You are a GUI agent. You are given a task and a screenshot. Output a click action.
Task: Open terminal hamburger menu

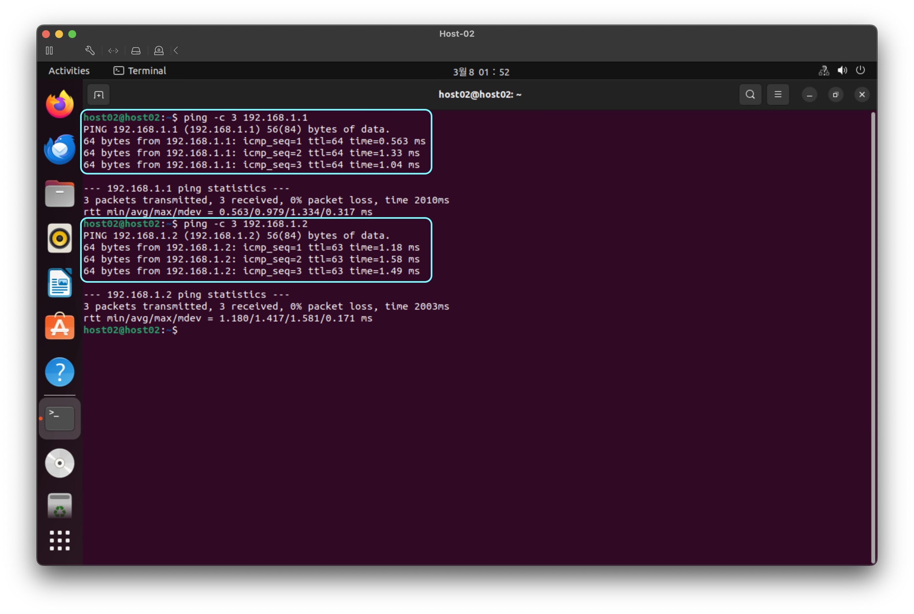tap(778, 94)
